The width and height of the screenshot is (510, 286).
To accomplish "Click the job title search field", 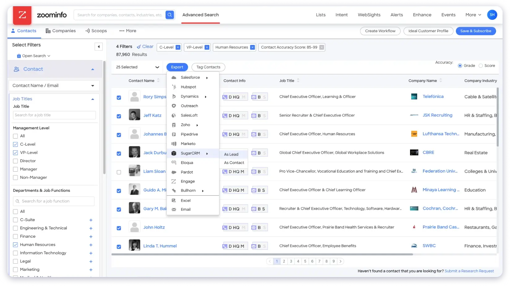I will click(54, 115).
